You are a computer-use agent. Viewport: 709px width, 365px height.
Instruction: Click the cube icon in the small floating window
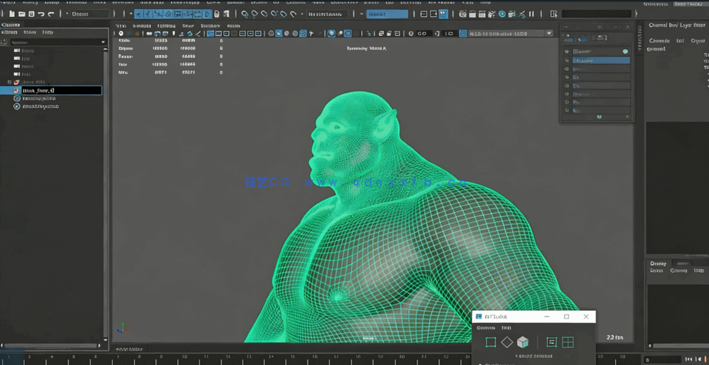[x=523, y=342]
